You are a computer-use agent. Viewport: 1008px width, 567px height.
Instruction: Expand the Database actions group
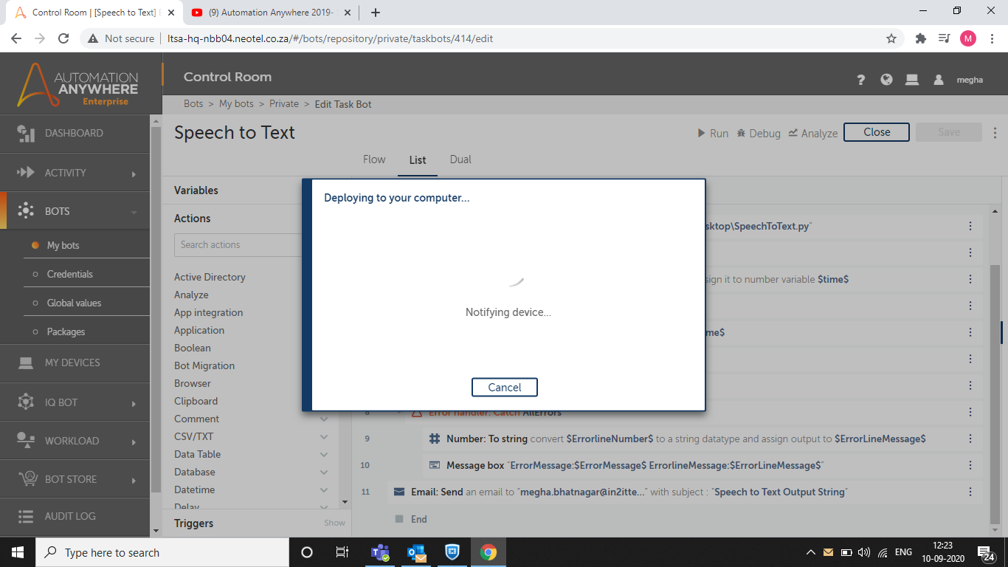point(324,472)
